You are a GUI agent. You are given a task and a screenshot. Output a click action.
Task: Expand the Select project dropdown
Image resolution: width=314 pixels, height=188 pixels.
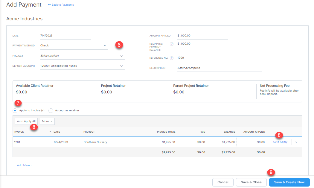[82, 56]
